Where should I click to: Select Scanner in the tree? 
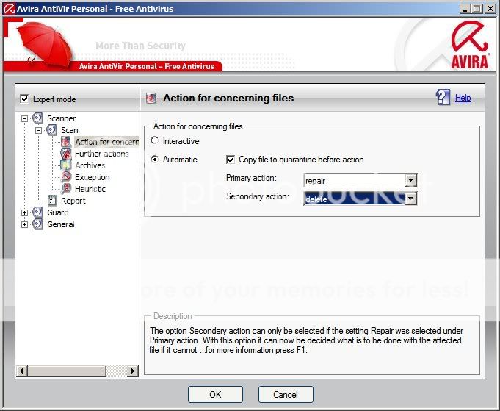coord(61,118)
